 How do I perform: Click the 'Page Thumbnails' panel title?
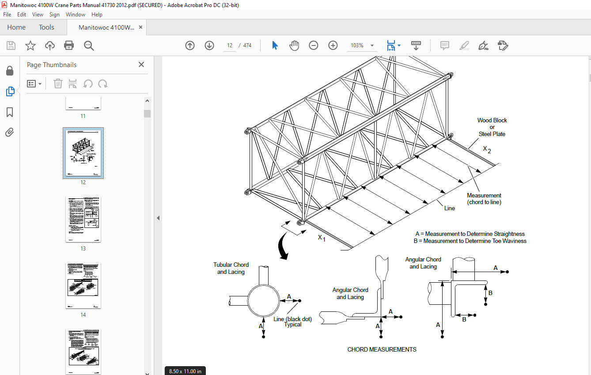tap(52, 64)
